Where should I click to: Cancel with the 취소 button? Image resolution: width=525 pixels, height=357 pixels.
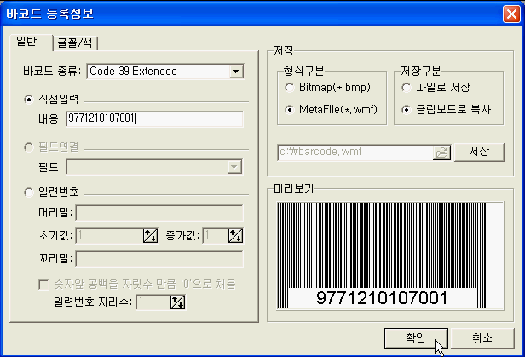click(482, 338)
